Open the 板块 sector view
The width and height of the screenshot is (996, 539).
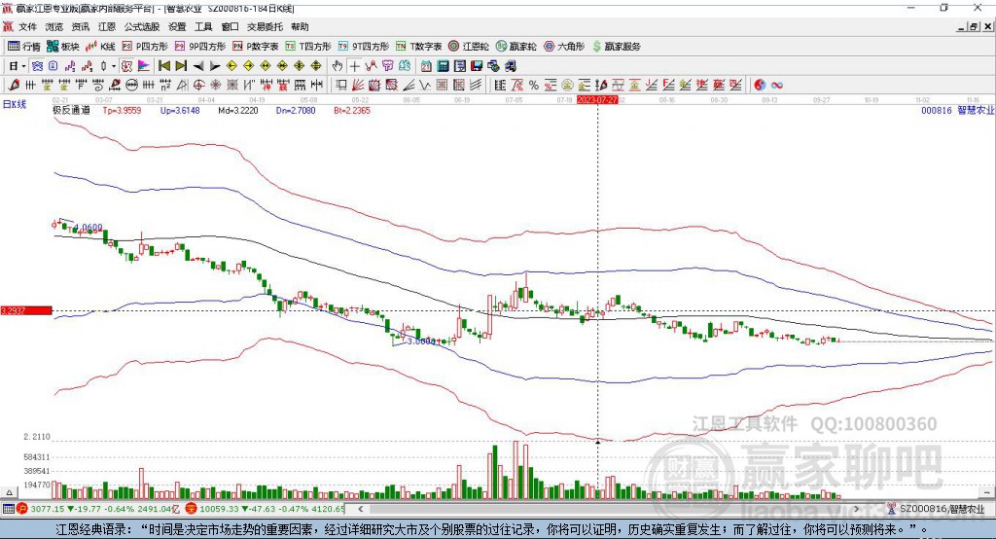[63, 47]
